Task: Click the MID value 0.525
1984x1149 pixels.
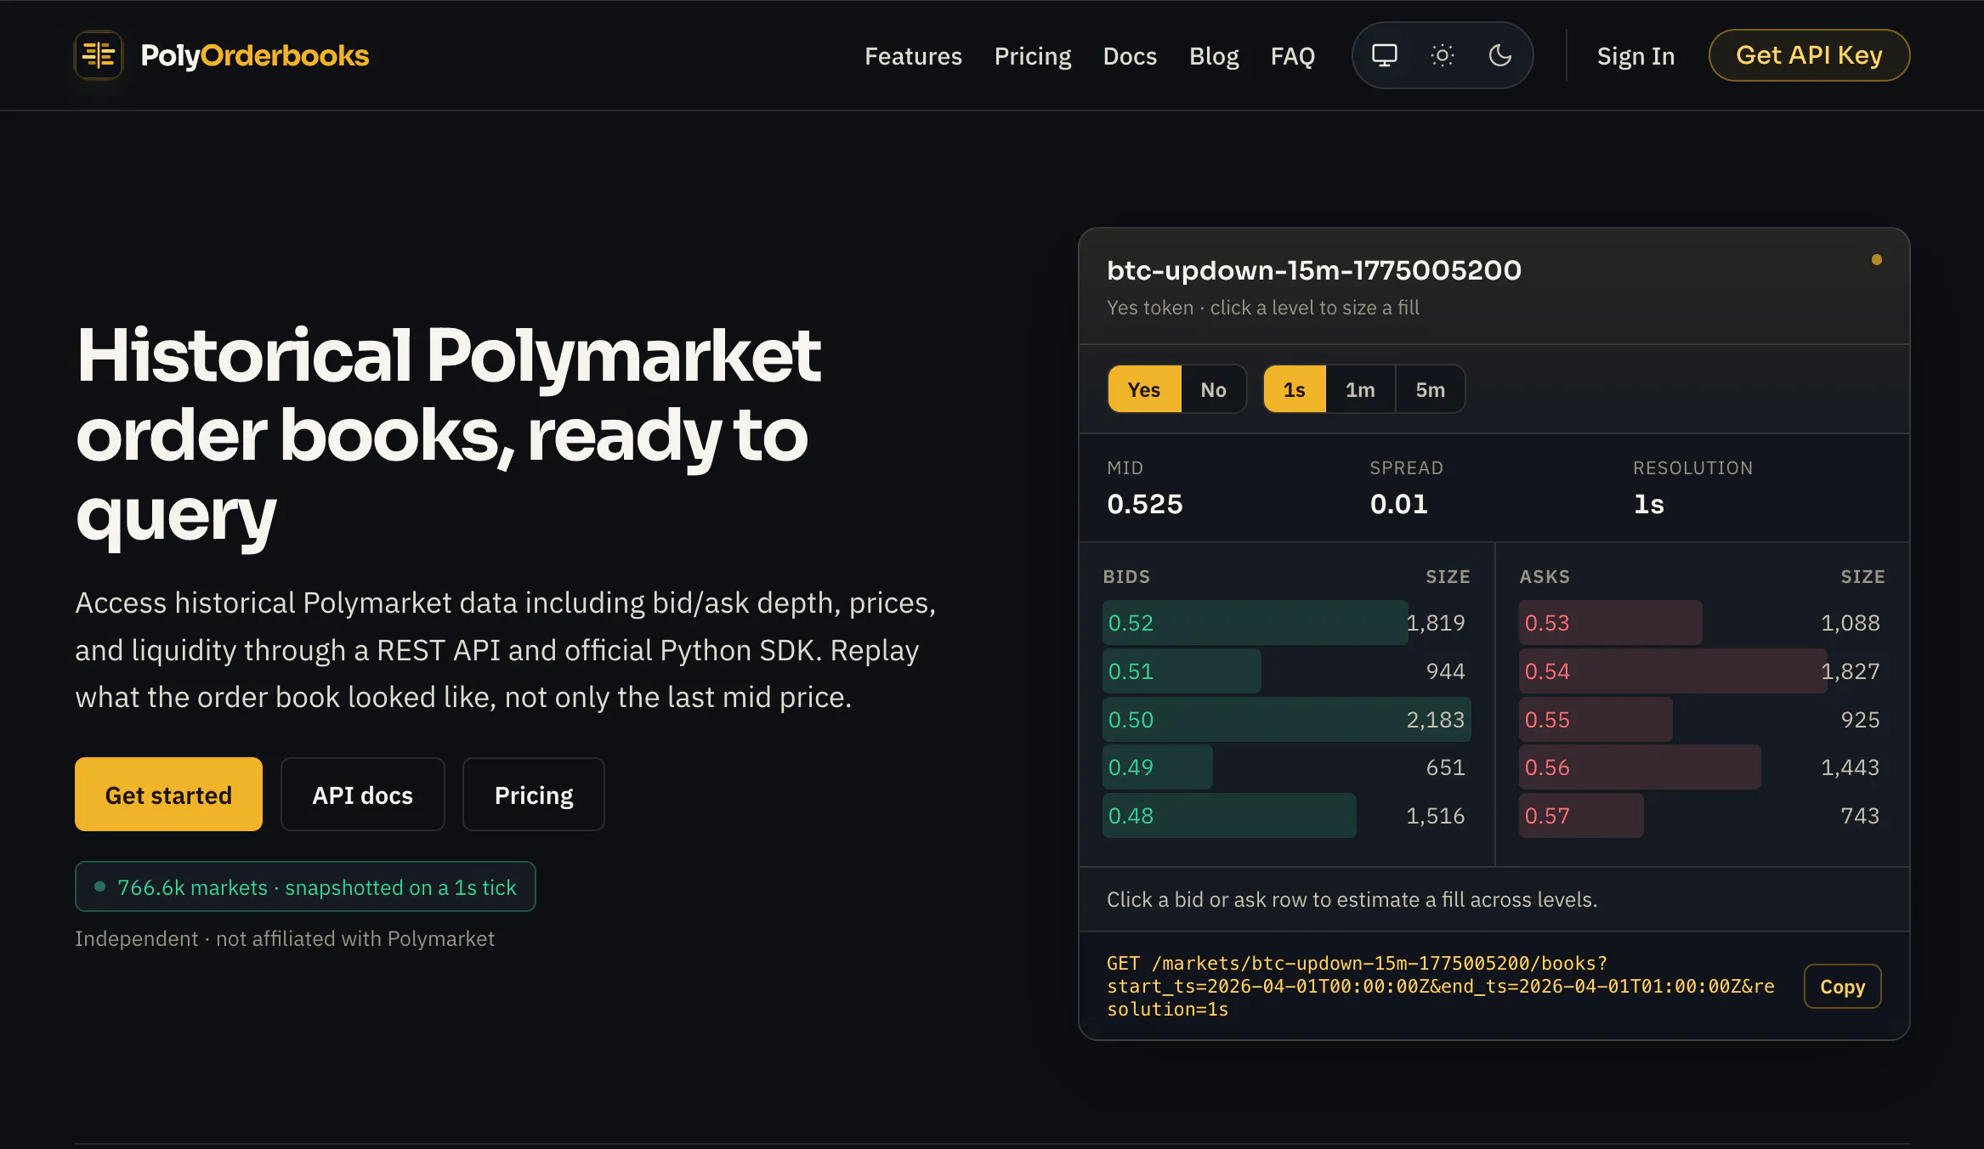Action: pyautogui.click(x=1145, y=504)
